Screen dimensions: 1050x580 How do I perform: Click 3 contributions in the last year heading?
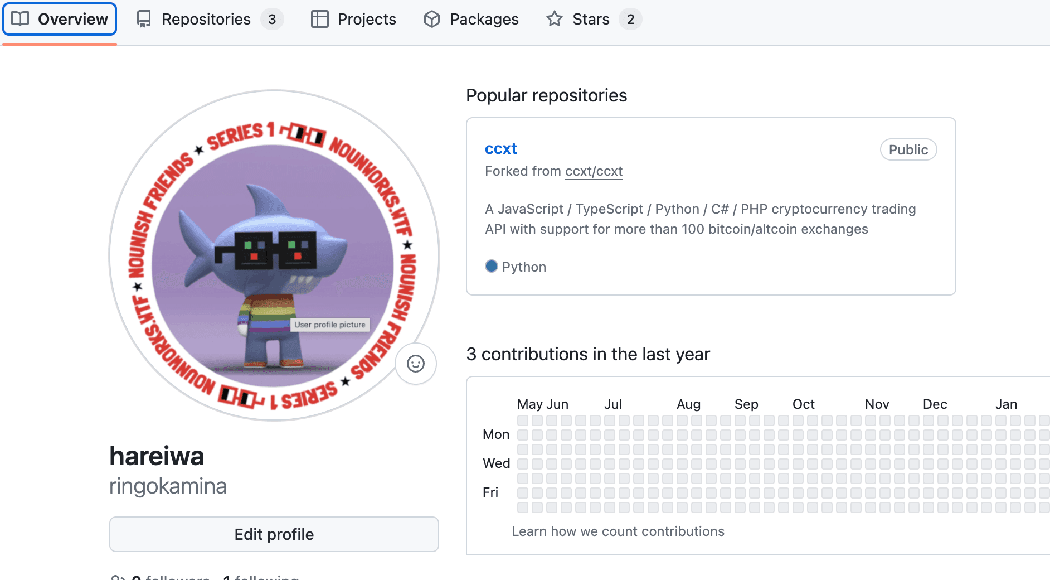click(588, 354)
